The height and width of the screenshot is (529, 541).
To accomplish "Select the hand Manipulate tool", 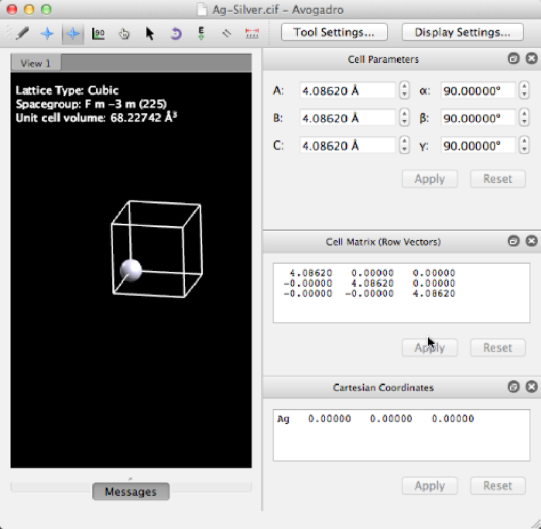I will pos(124,33).
